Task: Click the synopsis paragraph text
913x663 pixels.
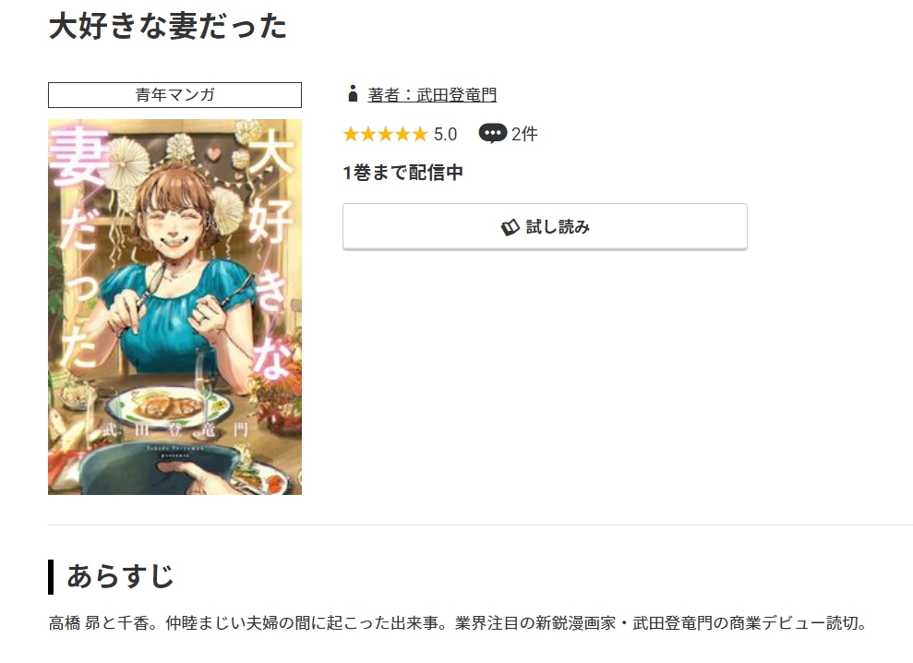Action: coord(458,623)
